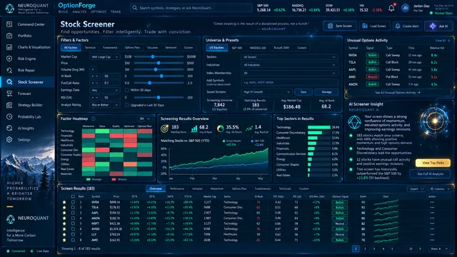The image size is (457, 257).
Task: Go to next results page arrow
Action: tap(420, 248)
